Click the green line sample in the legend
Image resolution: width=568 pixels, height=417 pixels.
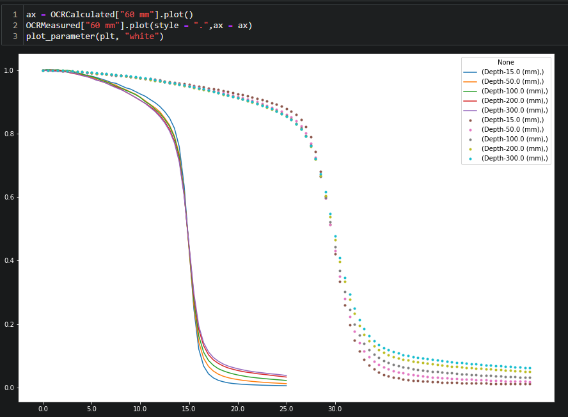tap(471, 91)
